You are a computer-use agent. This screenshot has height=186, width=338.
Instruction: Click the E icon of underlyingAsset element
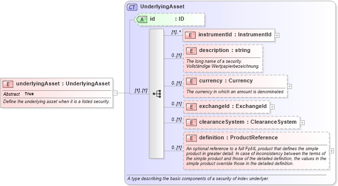point(8,84)
